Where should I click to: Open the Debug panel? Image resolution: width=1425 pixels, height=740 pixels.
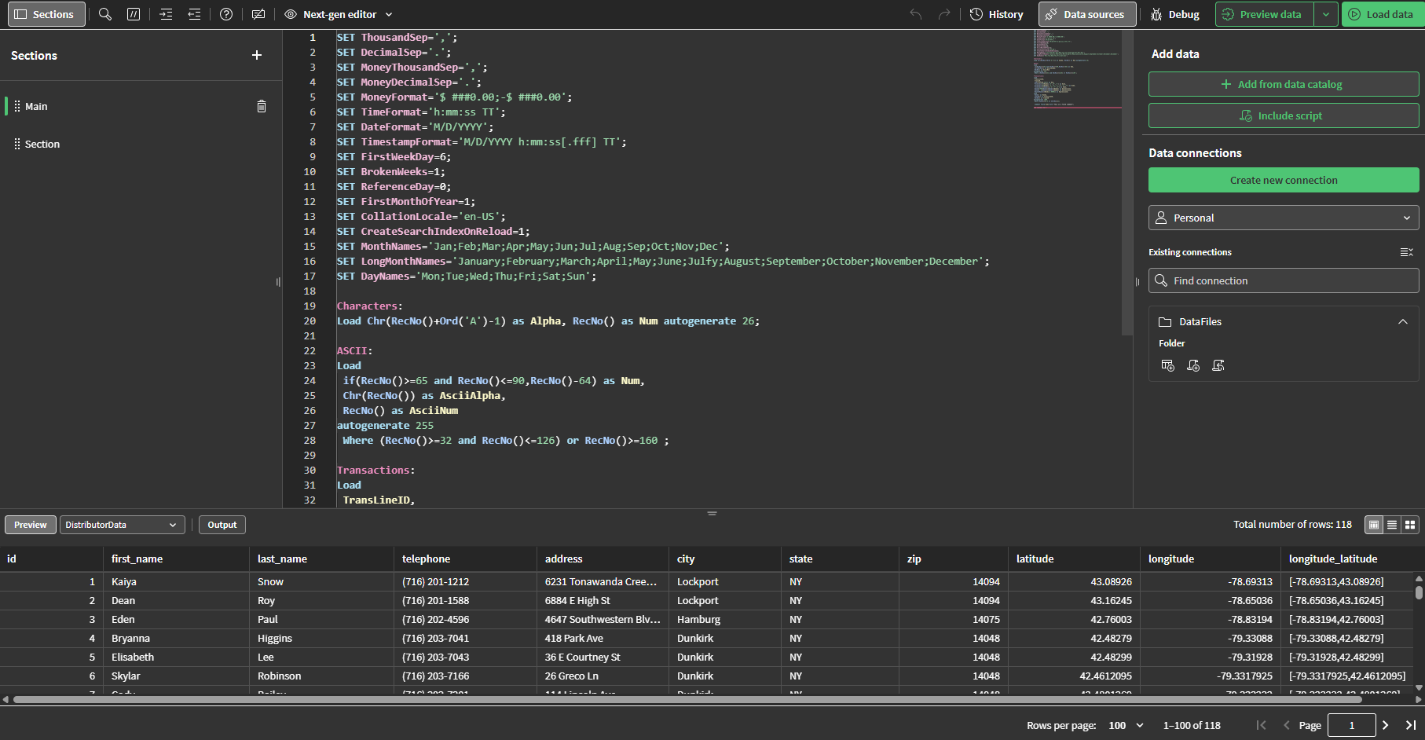[x=1175, y=14]
